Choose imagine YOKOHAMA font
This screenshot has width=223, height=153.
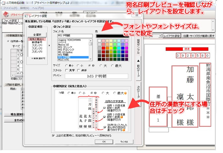69,40
